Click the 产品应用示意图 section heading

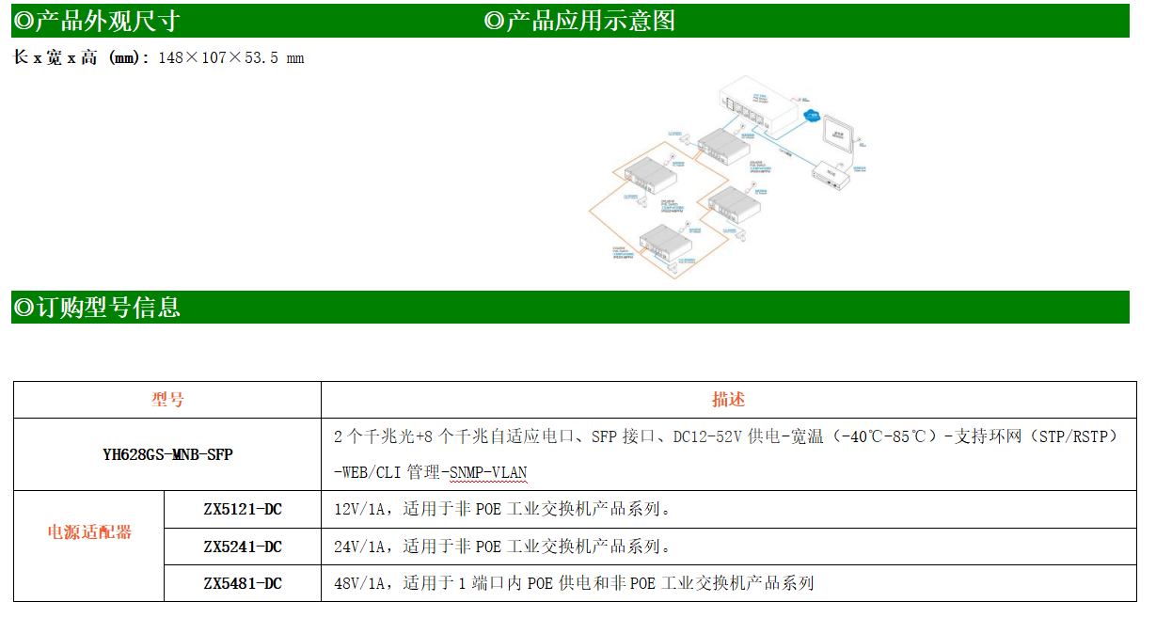click(579, 21)
